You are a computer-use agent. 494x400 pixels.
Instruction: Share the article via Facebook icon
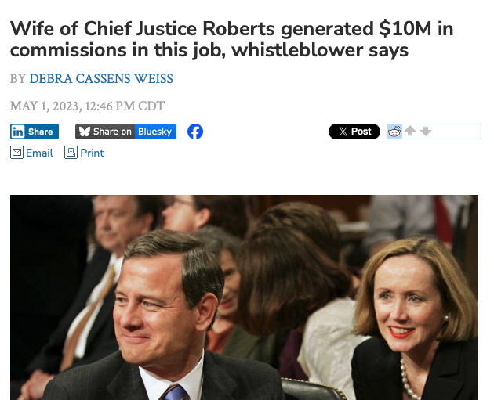[195, 132]
